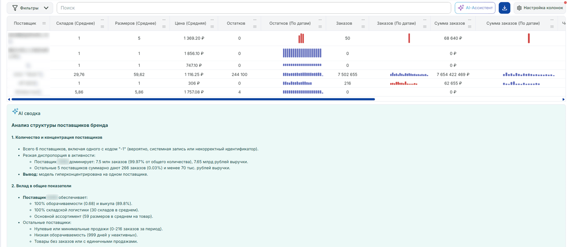Image resolution: width=568 pixels, height=247 pixels.
Task: Open the AI-Ассистент panel
Action: point(475,8)
